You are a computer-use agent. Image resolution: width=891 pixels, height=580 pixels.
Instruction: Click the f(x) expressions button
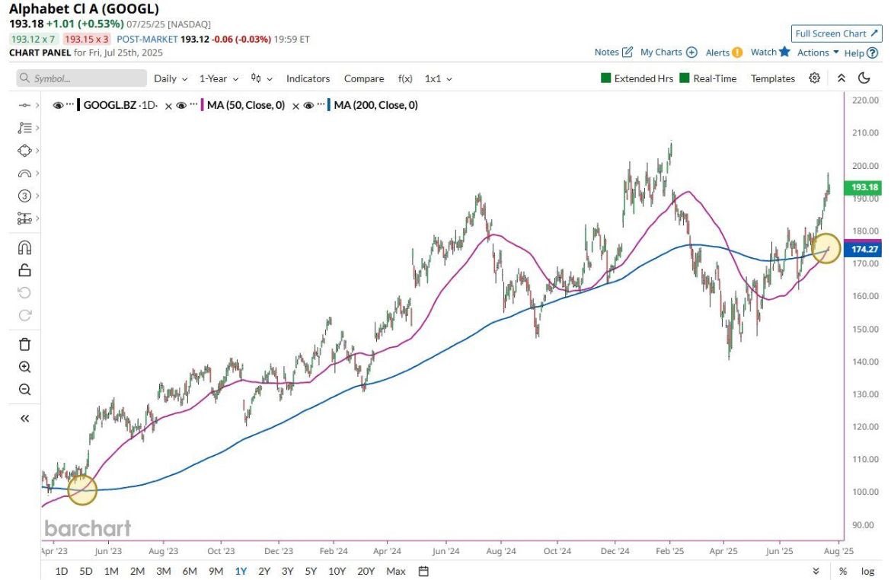coord(405,78)
